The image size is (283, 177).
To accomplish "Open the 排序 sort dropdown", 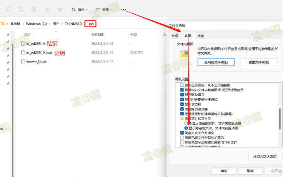I will click(x=79, y=9).
